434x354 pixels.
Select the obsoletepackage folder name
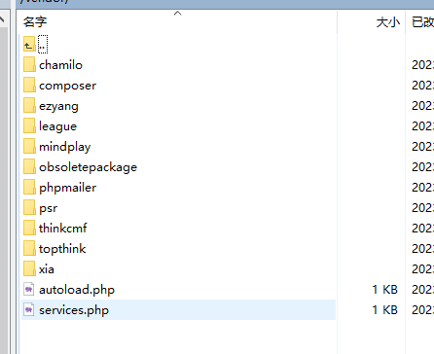(x=88, y=167)
